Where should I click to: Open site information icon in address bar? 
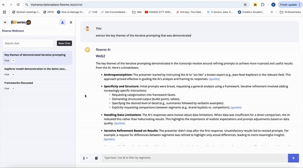tap(27, 5)
